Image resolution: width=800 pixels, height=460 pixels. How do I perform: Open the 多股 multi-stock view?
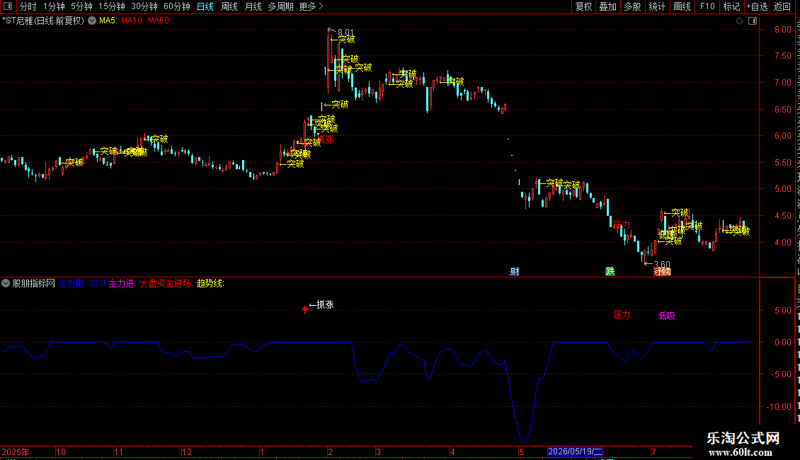click(632, 6)
